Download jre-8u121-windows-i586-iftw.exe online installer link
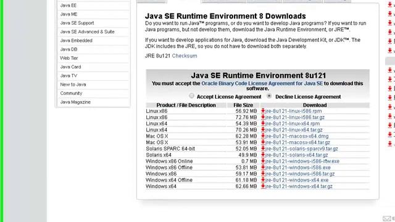Image resolution: width=395 pixels, height=222 pixels. point(302,161)
